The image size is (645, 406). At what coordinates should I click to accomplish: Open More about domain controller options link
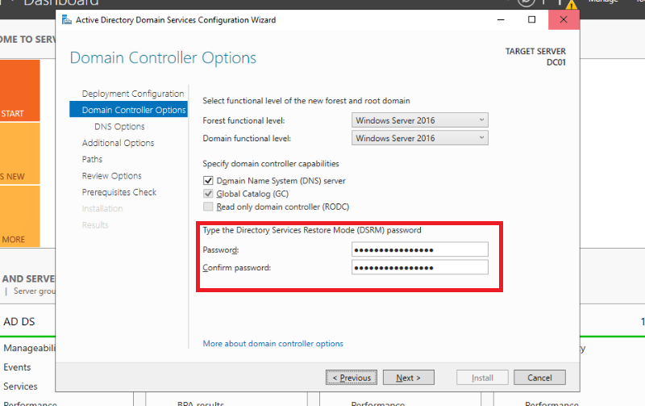pos(273,343)
